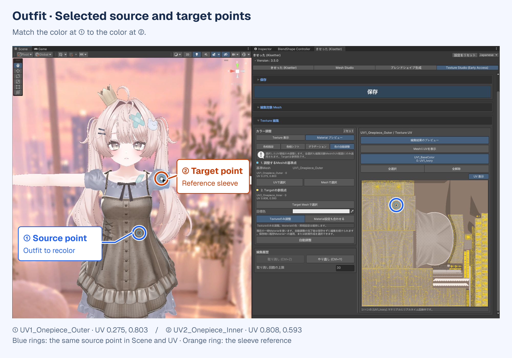Screen dimensions: 512x358
Task: Toggle hidden objects visibility eye
Action: (x=226, y=54)
